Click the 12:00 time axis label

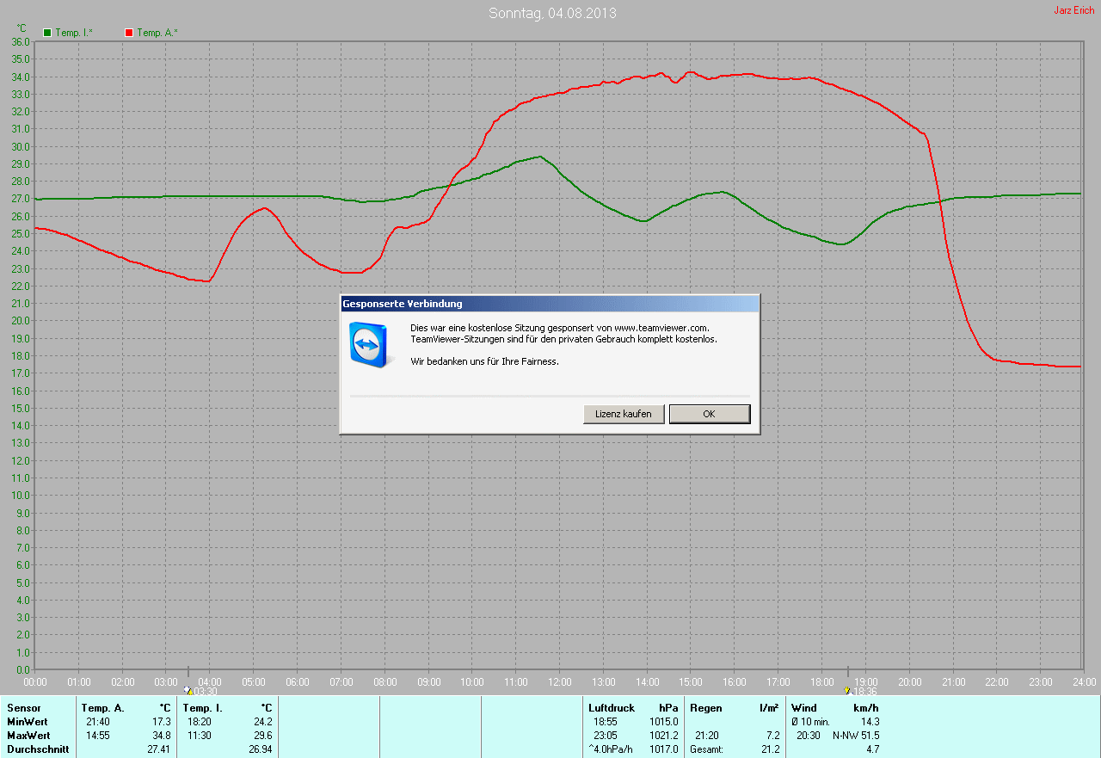559,681
